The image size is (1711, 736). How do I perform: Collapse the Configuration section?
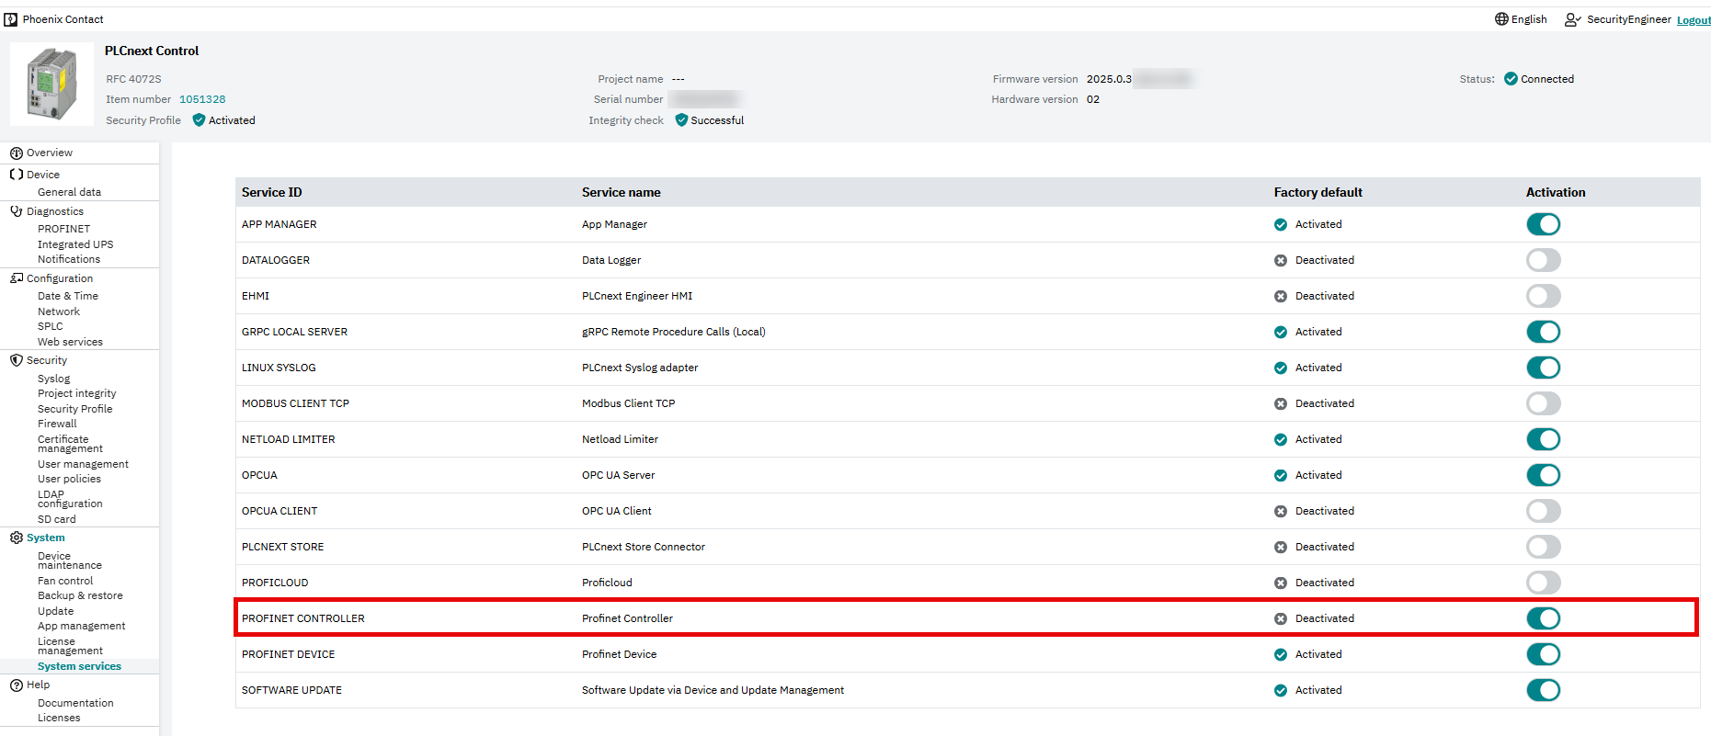pos(60,278)
